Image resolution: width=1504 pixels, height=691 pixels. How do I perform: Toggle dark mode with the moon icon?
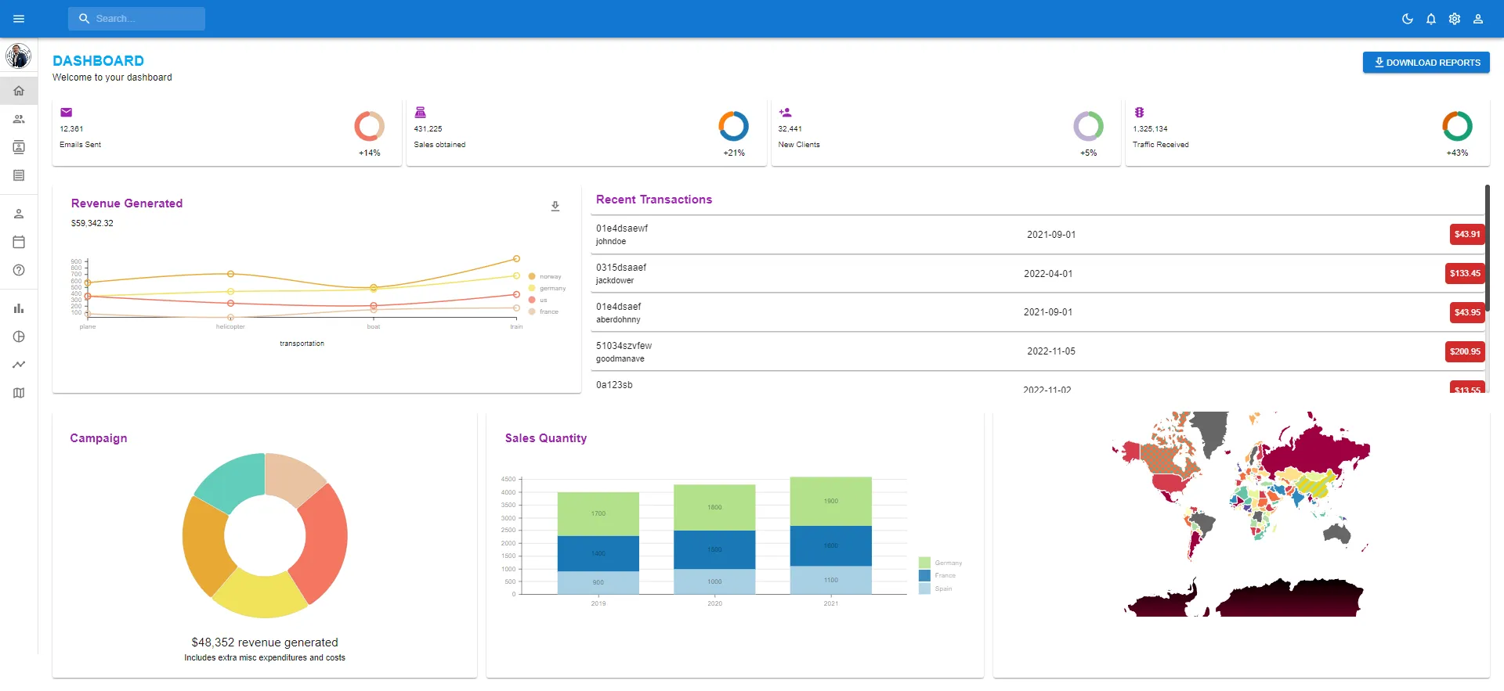[1407, 19]
